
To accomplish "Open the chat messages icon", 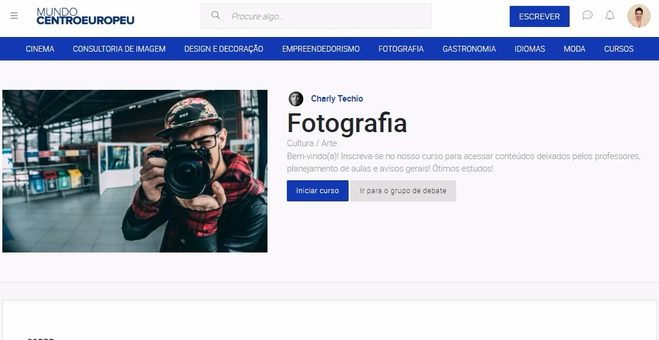I will click(587, 15).
